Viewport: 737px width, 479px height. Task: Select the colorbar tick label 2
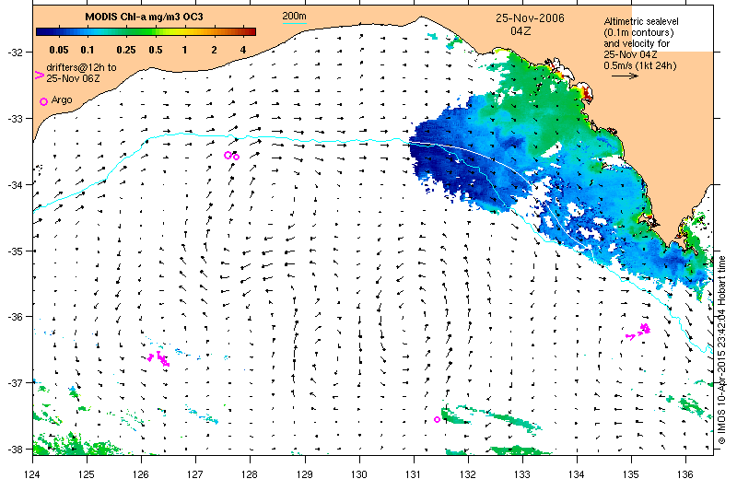pyautogui.click(x=214, y=50)
